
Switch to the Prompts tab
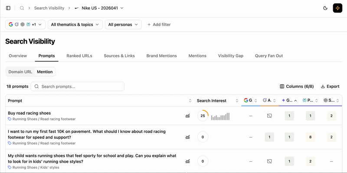coord(47,56)
